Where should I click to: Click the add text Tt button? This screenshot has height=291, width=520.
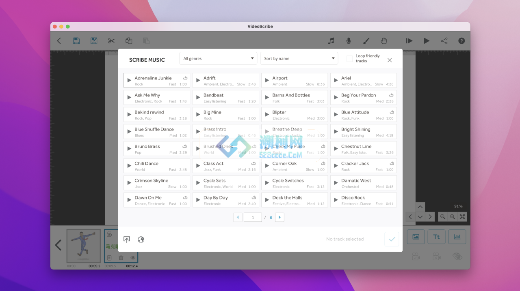[436, 237]
